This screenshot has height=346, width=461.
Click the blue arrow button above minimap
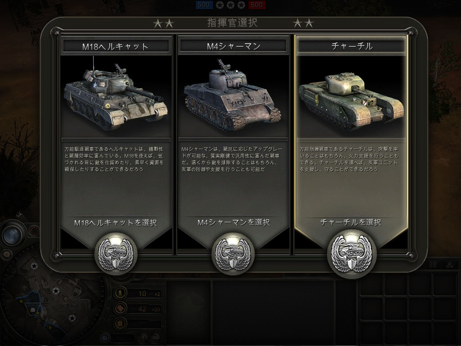coord(13,235)
